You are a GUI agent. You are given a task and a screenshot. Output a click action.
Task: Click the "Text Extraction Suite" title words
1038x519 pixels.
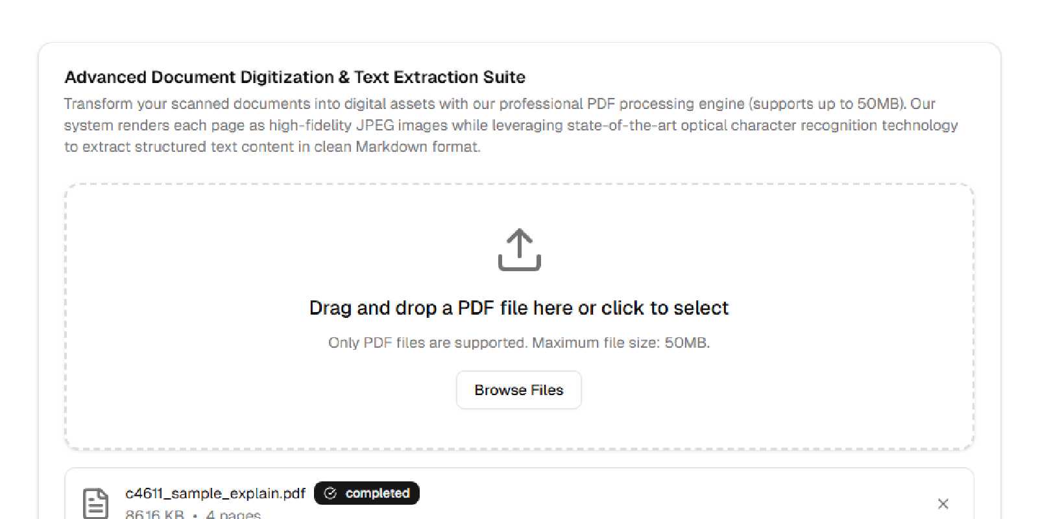tap(440, 77)
